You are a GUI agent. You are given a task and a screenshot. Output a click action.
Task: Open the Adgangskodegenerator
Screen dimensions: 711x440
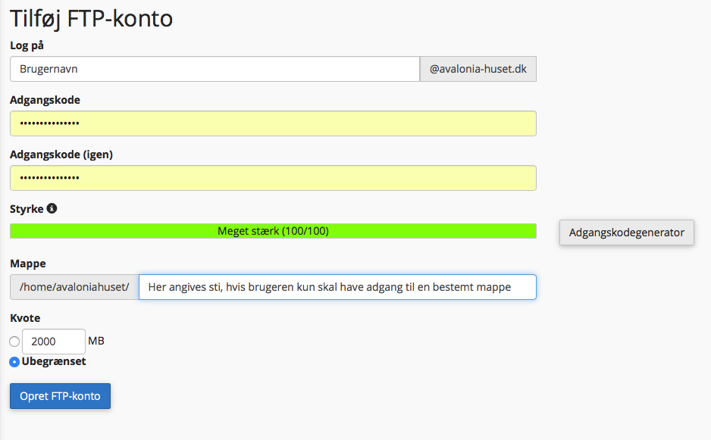(627, 232)
